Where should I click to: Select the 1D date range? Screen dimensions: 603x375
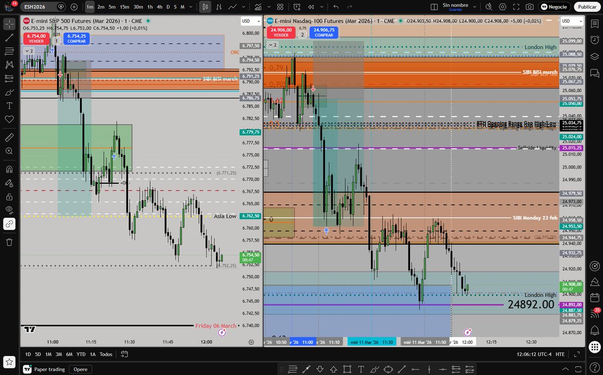28,354
